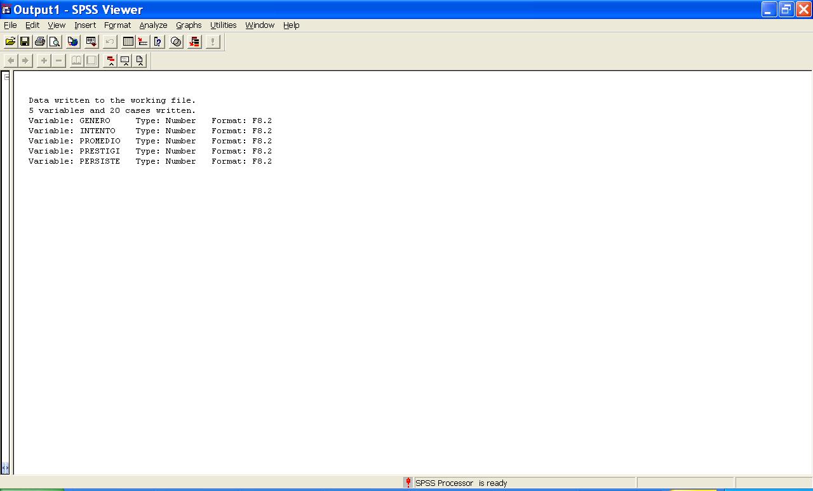The height and width of the screenshot is (491, 813).
Task: Click the Collapse minus toolbar icon
Action: [x=58, y=61]
